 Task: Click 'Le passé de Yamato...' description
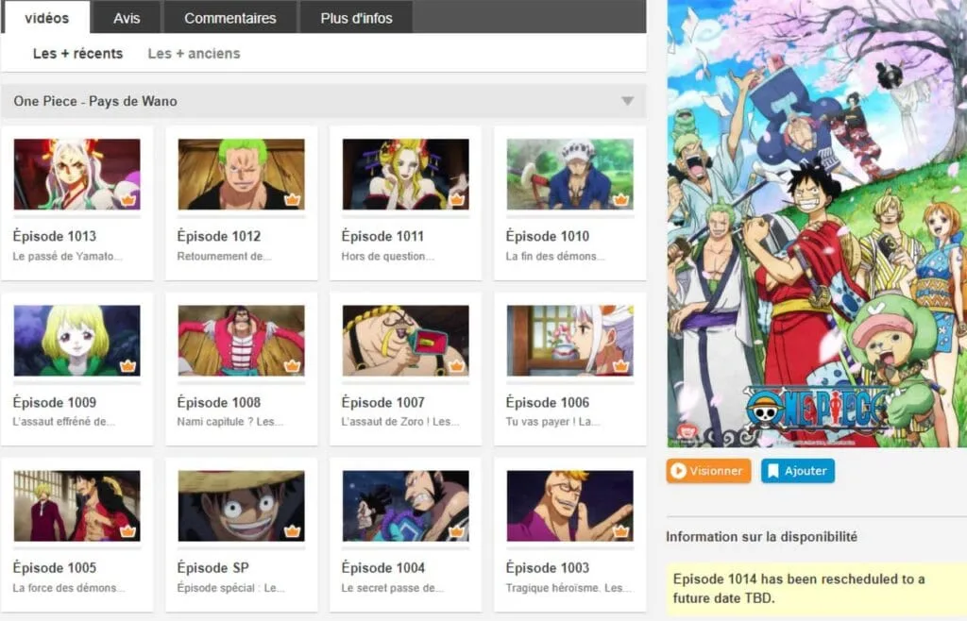[x=67, y=257]
